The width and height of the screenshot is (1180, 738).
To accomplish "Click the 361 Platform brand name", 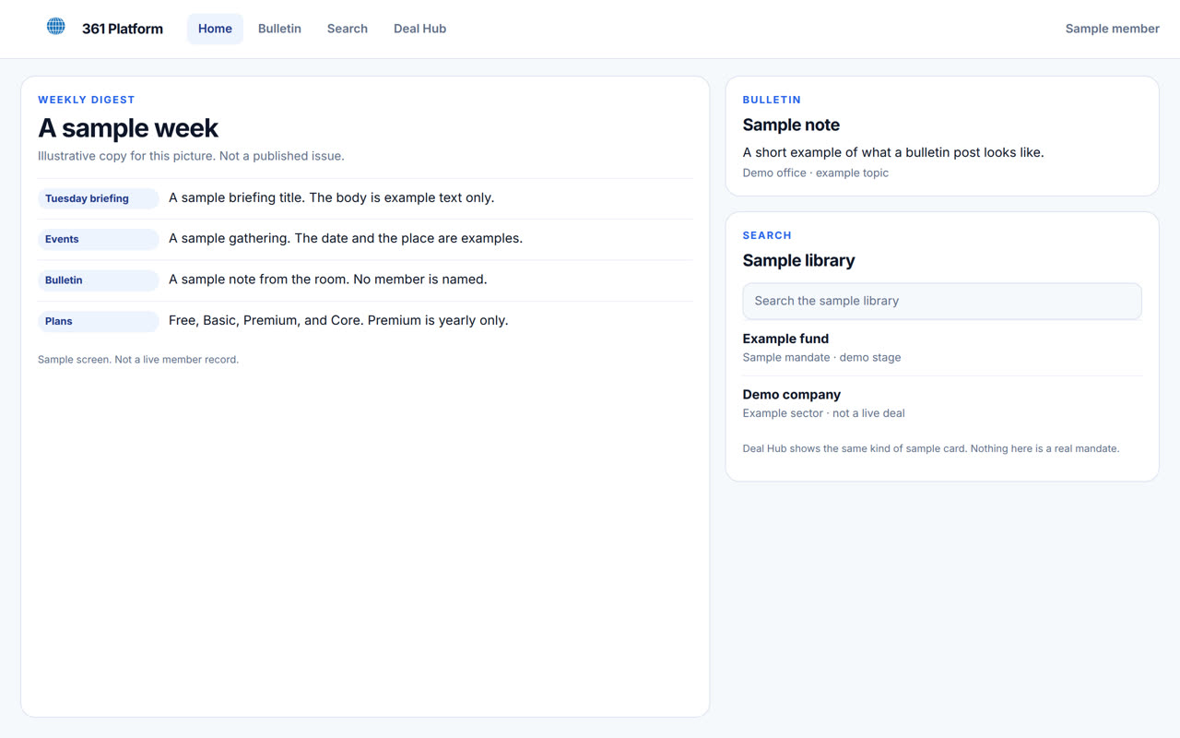I will pos(123,29).
